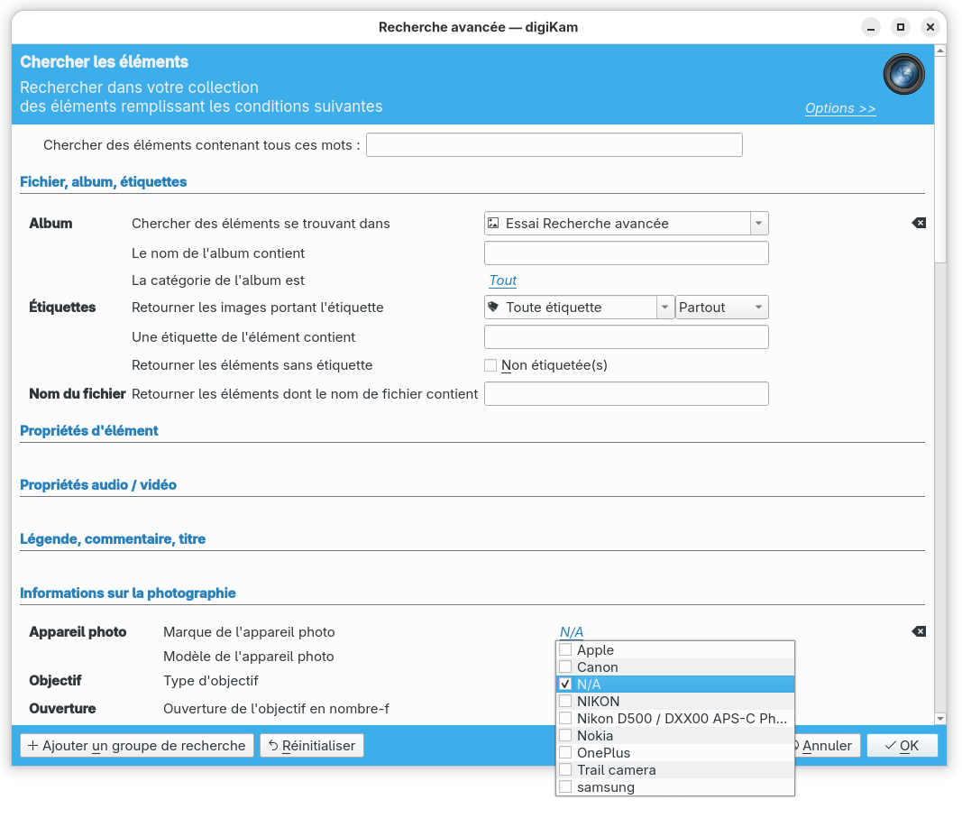Click the digiKam camera lens logo
Screen dimensions: 962x818
[x=903, y=74]
